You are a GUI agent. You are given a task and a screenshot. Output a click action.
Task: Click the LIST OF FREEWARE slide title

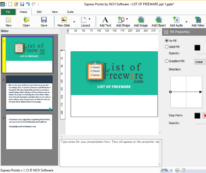(x=114, y=86)
